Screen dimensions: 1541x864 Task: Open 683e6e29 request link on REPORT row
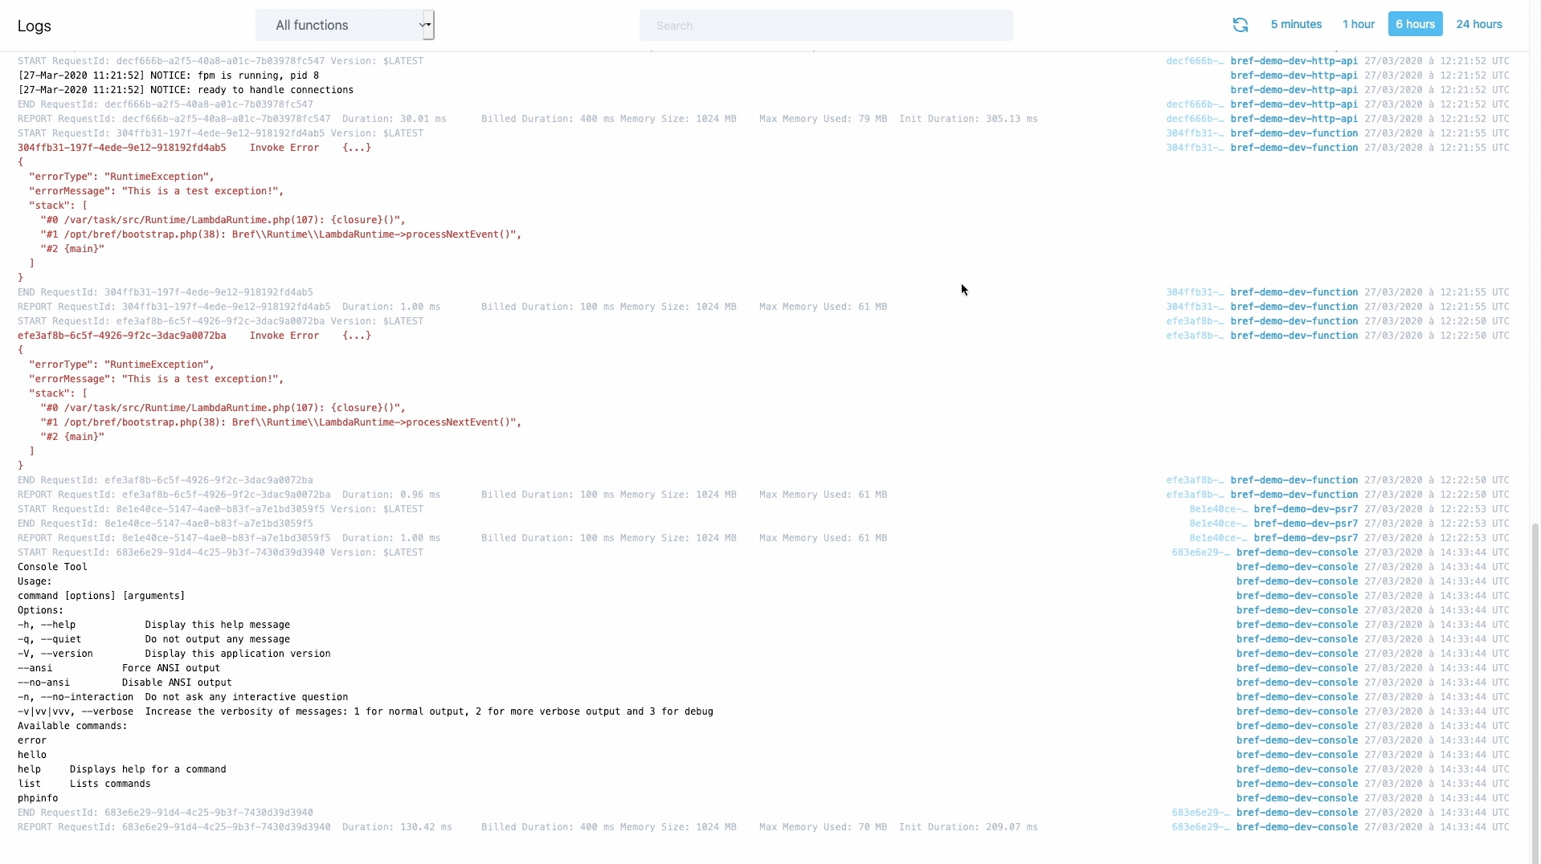click(x=1200, y=827)
